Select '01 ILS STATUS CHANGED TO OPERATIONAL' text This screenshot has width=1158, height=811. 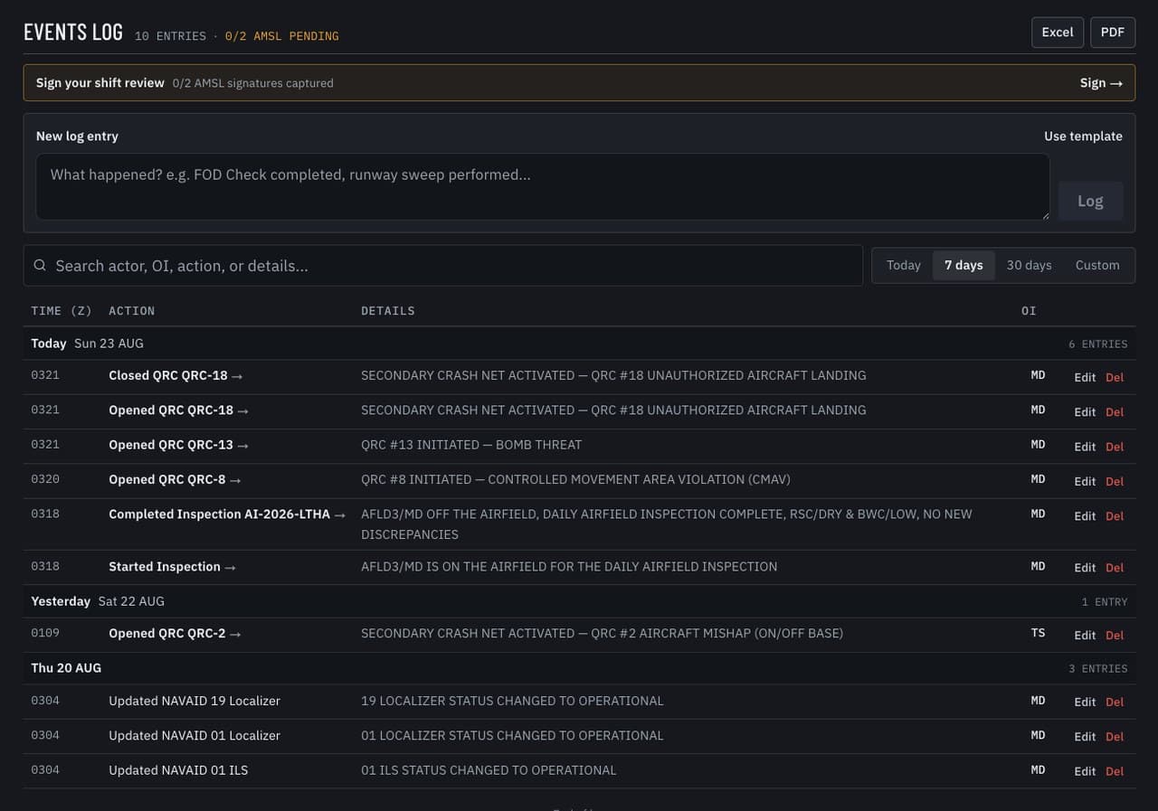coord(489,770)
